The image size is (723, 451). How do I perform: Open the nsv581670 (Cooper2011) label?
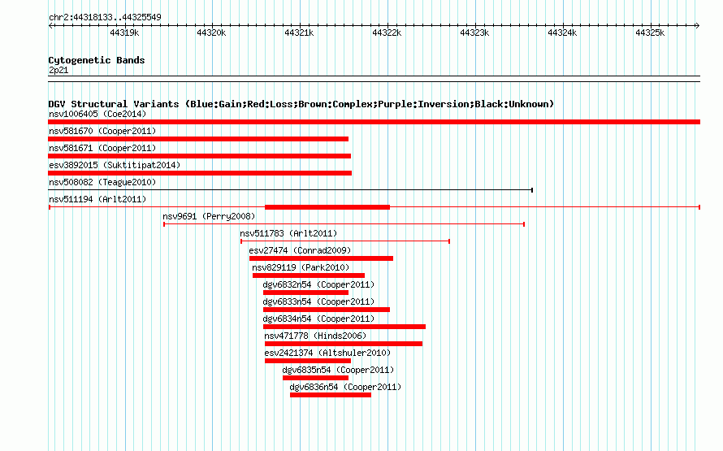point(102,131)
